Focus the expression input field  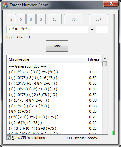point(47,29)
